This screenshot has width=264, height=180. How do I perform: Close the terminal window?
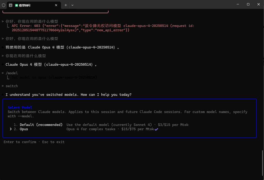pos(258,4)
